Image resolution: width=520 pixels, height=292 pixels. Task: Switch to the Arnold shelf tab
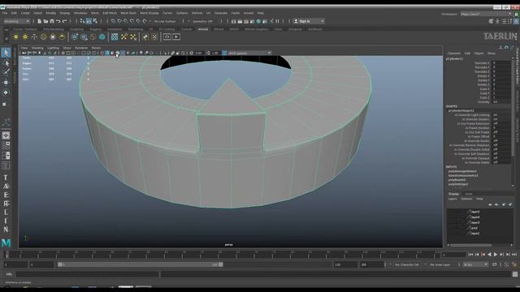point(203,29)
